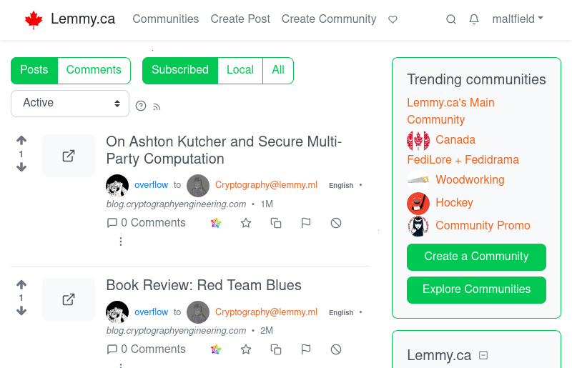Select the All feed filter
This screenshot has height=368, width=572.
[278, 70]
